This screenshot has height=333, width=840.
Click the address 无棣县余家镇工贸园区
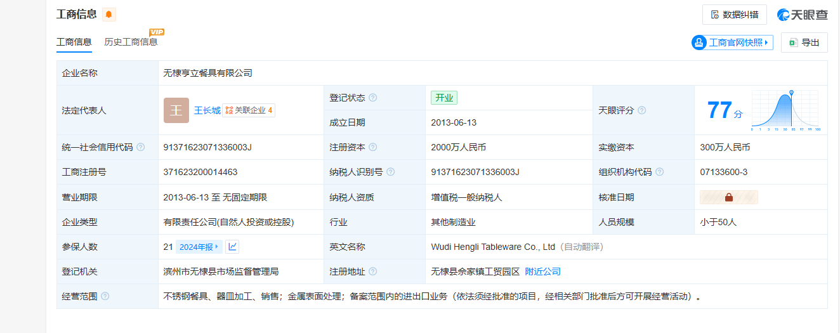click(475, 271)
